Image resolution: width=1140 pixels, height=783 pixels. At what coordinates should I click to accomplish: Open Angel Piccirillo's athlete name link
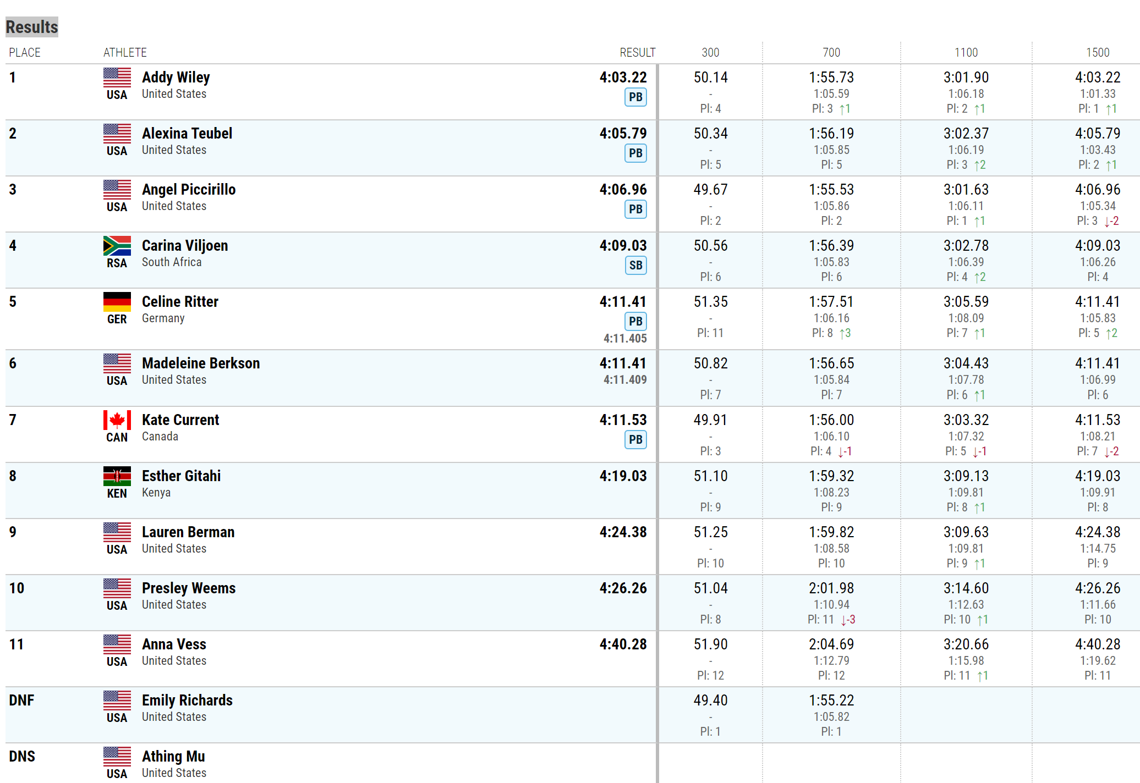[189, 190]
